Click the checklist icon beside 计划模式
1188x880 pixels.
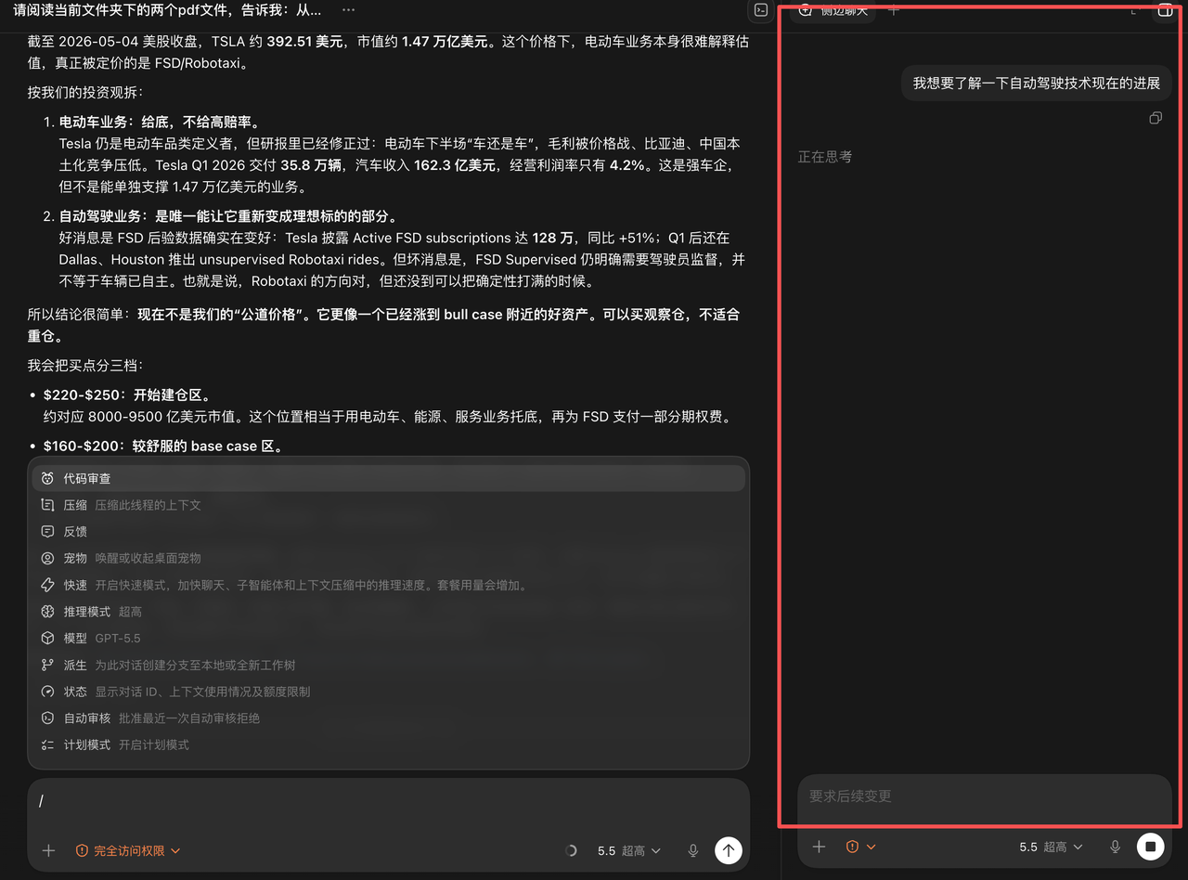pyautogui.click(x=47, y=744)
